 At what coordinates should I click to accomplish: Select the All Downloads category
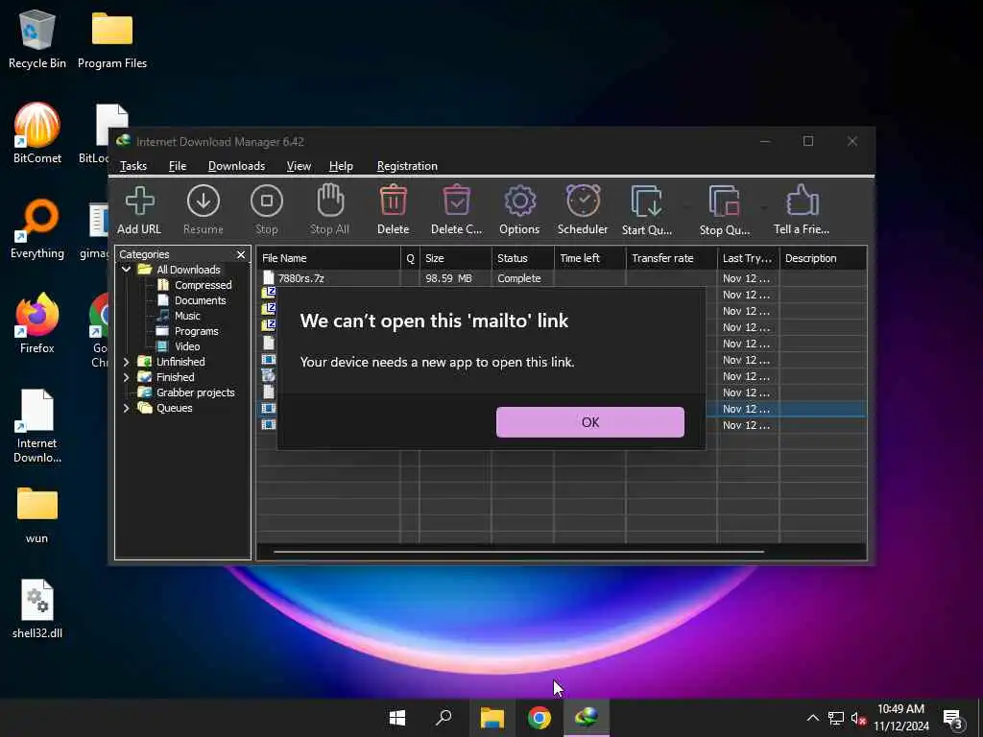click(x=188, y=270)
